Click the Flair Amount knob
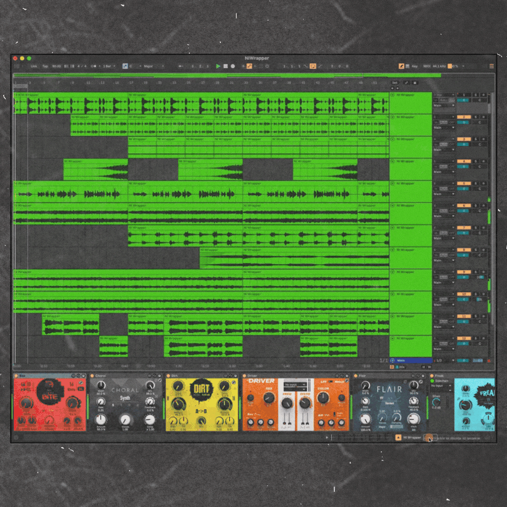507x507 pixels. point(365,419)
